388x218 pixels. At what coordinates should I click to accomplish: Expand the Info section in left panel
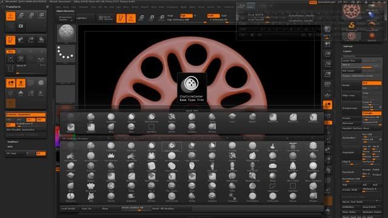click(10, 147)
